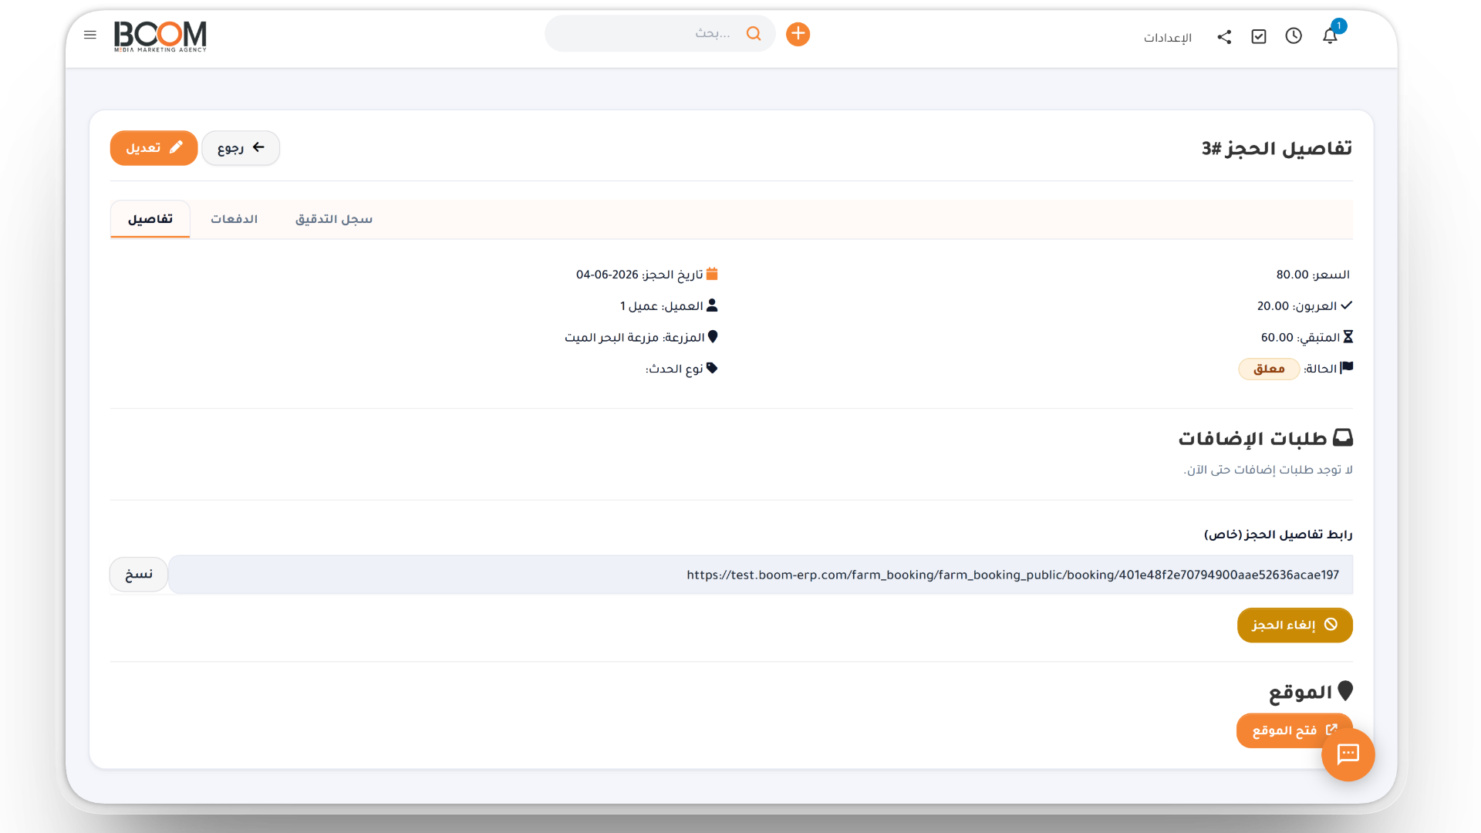Click the booking date 04-06-2026 text
The height and width of the screenshot is (833, 1481).
[607, 275]
